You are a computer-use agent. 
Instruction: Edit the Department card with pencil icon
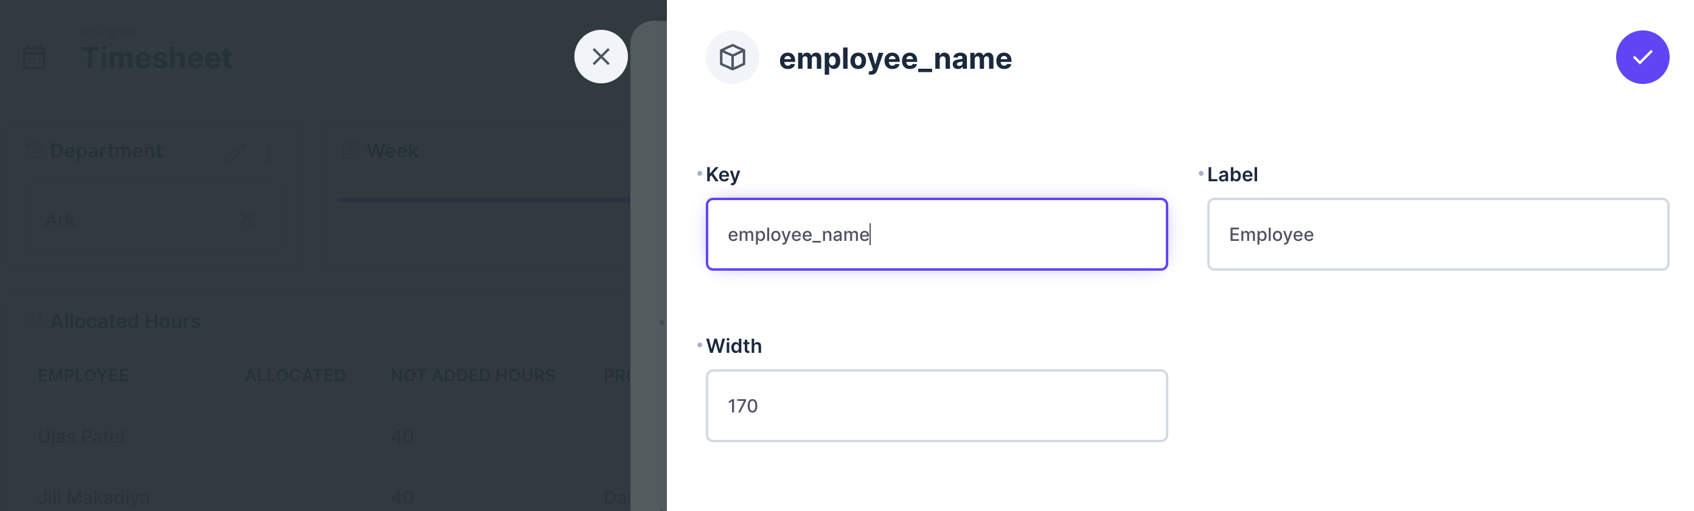(235, 153)
